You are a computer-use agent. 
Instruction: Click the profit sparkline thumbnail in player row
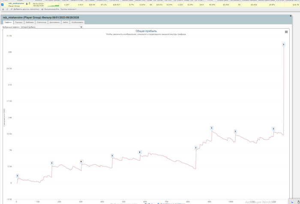54,6
